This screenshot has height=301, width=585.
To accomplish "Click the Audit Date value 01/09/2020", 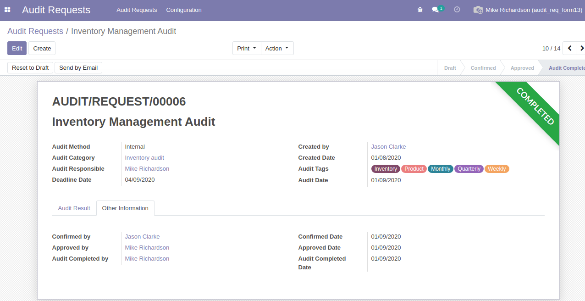I will 386,180.
